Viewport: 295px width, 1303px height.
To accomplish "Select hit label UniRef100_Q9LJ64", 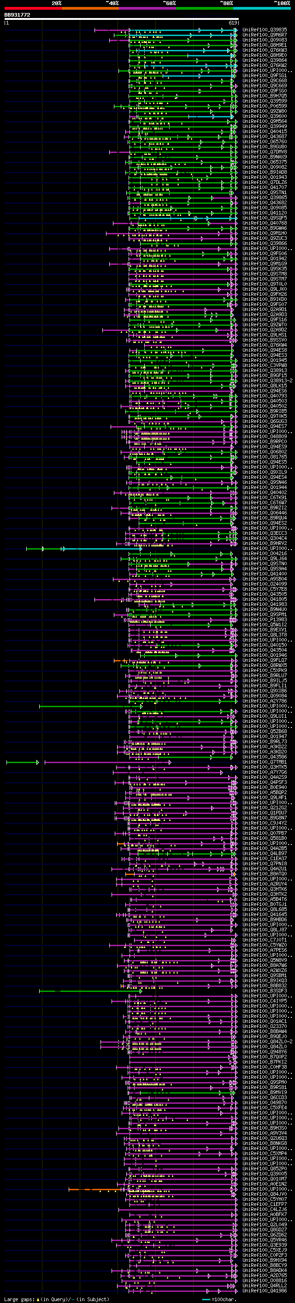I will (x=264, y=558).
